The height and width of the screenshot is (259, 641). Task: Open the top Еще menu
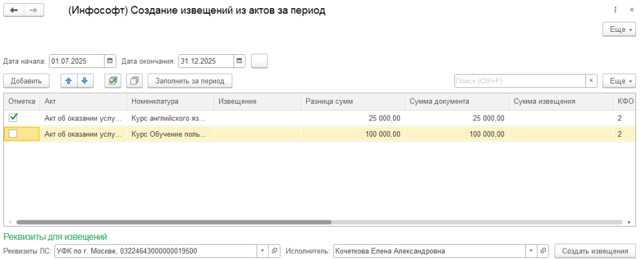pos(619,29)
